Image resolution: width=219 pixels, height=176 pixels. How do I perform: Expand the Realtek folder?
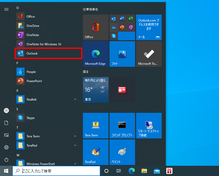[x=75, y=99]
